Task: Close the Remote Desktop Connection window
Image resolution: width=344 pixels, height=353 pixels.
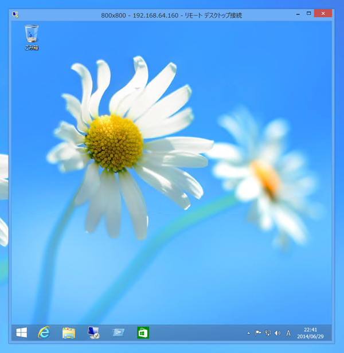Action: pyautogui.click(x=323, y=14)
